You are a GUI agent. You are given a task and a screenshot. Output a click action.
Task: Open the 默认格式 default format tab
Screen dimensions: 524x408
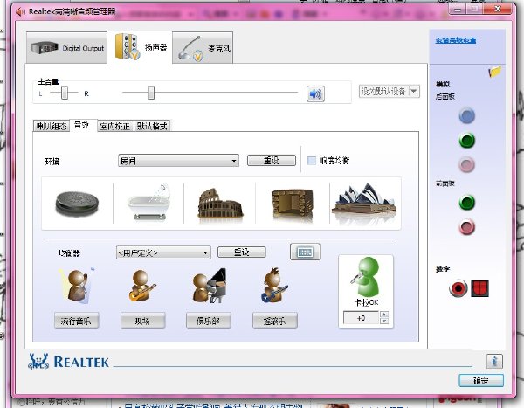click(x=152, y=126)
